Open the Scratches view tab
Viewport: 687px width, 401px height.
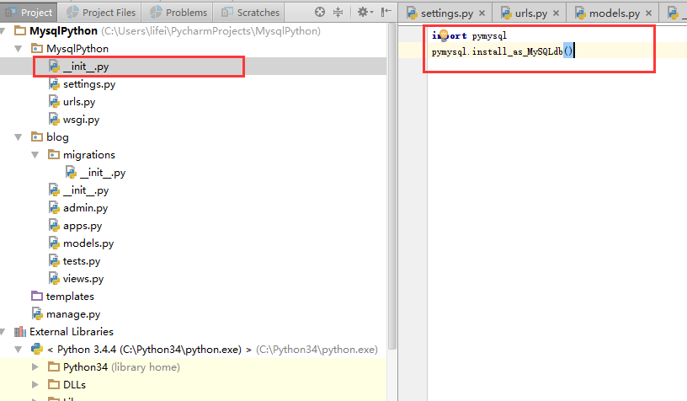tap(250, 13)
